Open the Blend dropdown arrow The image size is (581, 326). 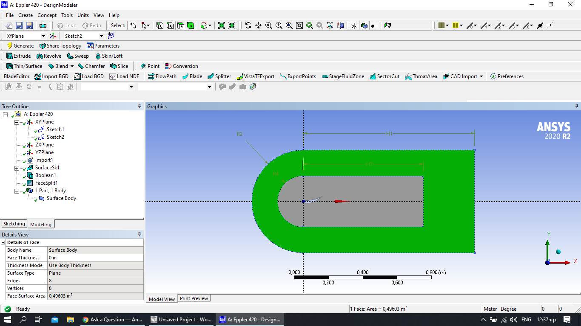pyautogui.click(x=72, y=66)
